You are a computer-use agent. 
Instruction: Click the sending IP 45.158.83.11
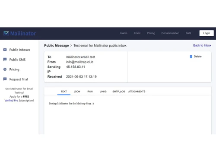(76, 67)
